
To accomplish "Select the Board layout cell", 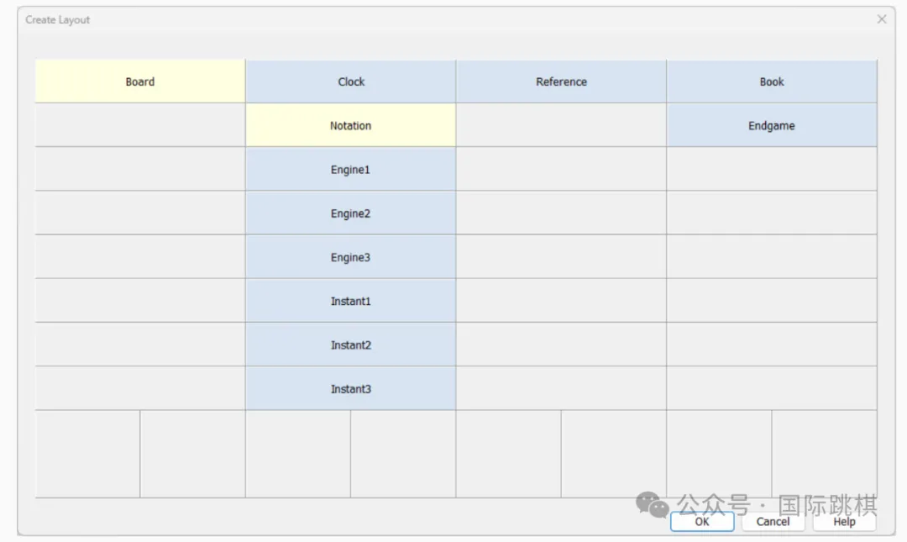I will 140,82.
